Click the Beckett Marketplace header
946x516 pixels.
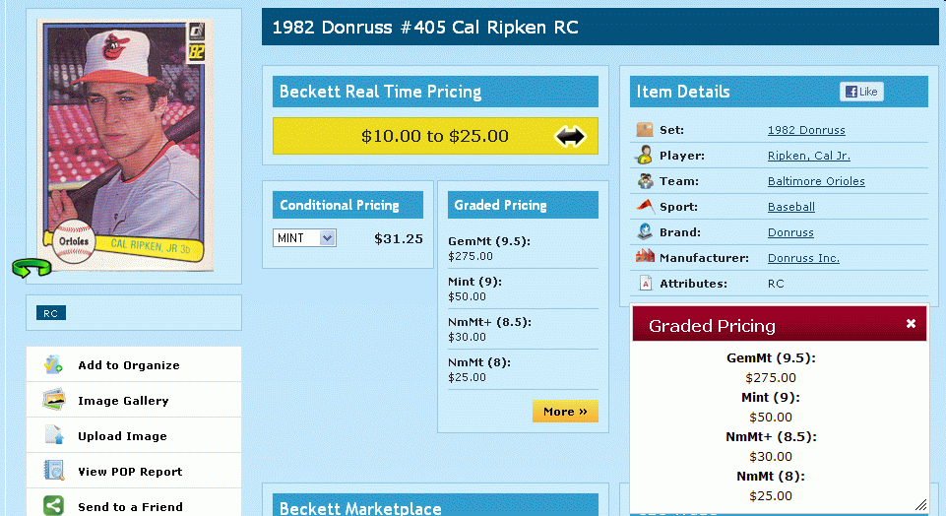pyautogui.click(x=435, y=504)
